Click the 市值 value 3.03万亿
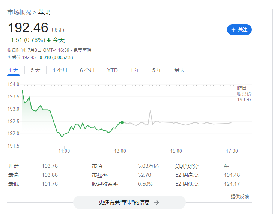The width and height of the screenshot is (274, 214). click(x=148, y=166)
